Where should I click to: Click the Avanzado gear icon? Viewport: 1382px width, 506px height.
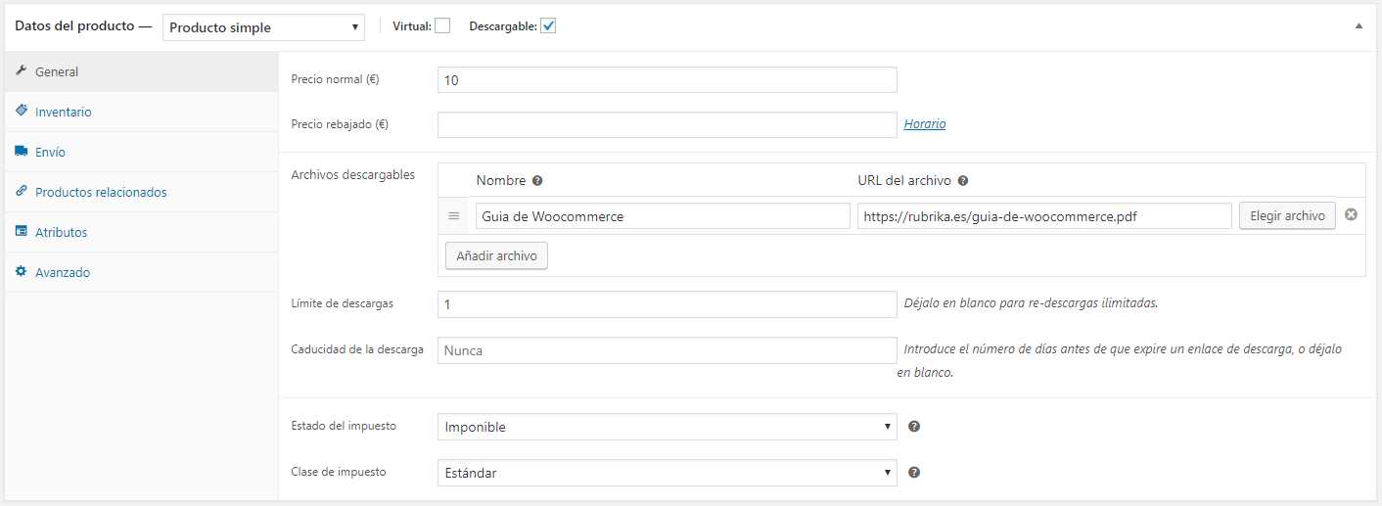[22, 272]
